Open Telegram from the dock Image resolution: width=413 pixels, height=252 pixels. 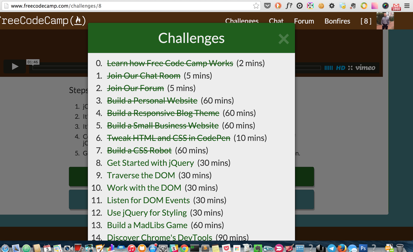click(331, 248)
